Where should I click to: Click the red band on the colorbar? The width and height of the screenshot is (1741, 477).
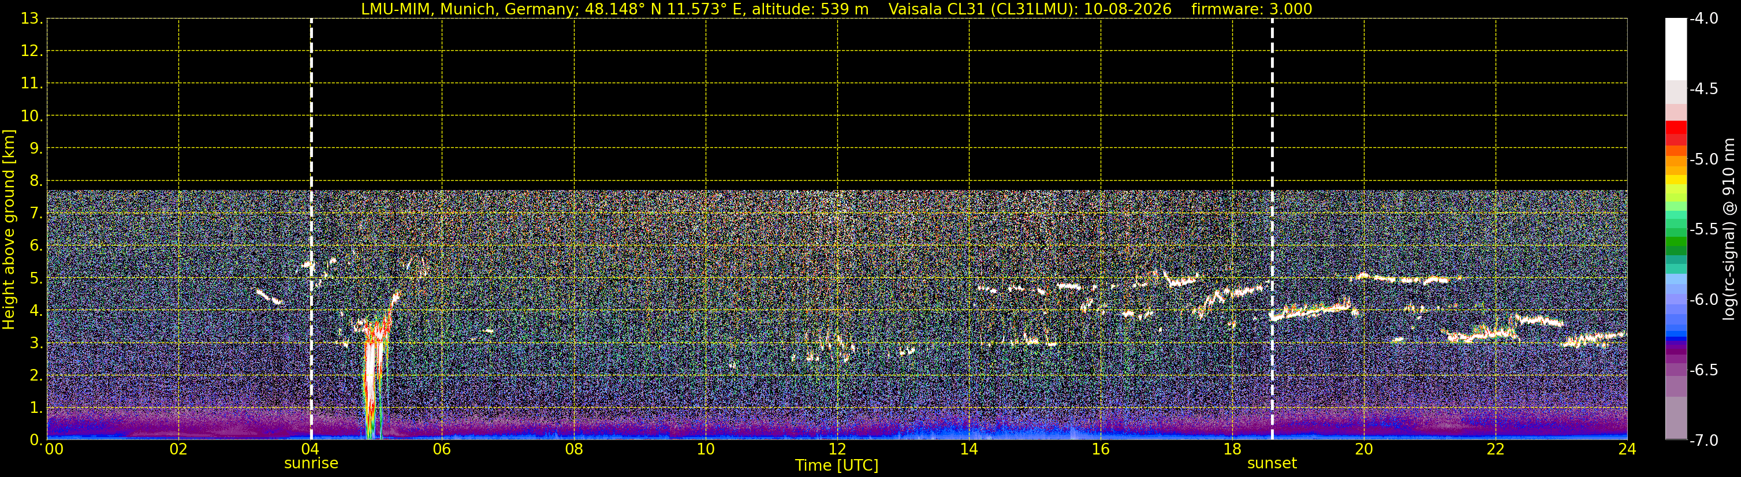click(x=1676, y=132)
